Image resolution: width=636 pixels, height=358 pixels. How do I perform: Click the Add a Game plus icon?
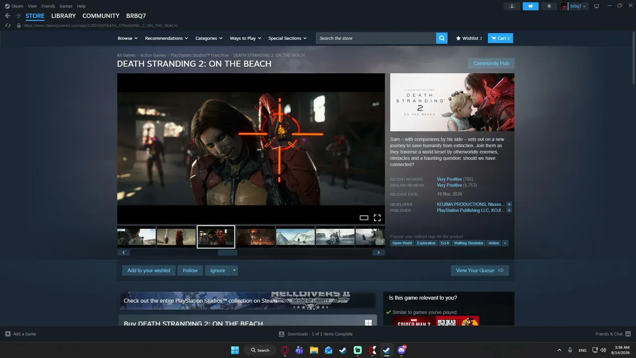[x=8, y=334]
